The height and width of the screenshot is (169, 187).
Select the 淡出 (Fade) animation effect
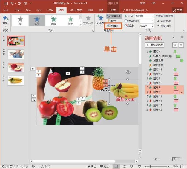(x=71, y=20)
